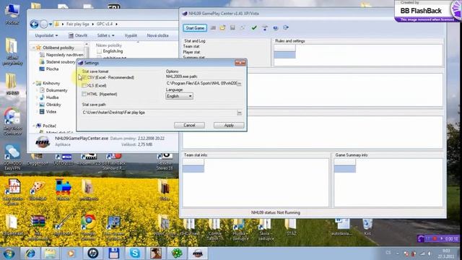Open the media player taskbar icon
Viewport: 462px width, 260px height.
pyautogui.click(x=71, y=253)
